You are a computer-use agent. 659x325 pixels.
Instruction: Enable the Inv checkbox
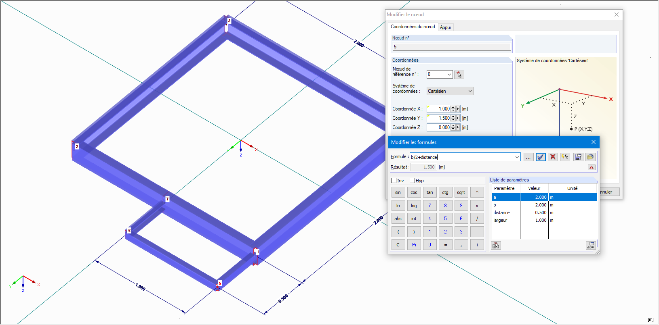coord(394,181)
